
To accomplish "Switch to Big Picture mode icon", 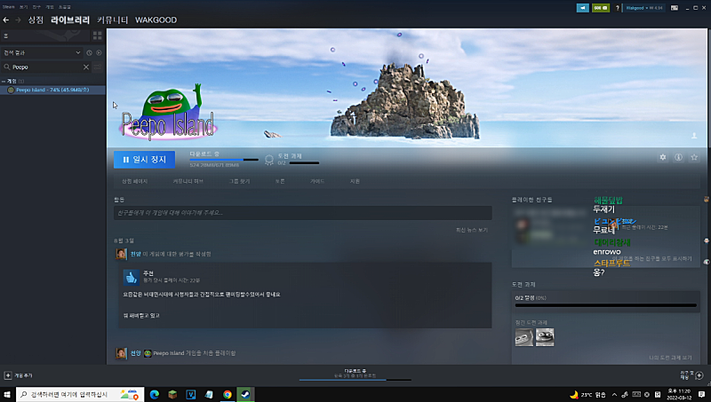I will pos(675,8).
